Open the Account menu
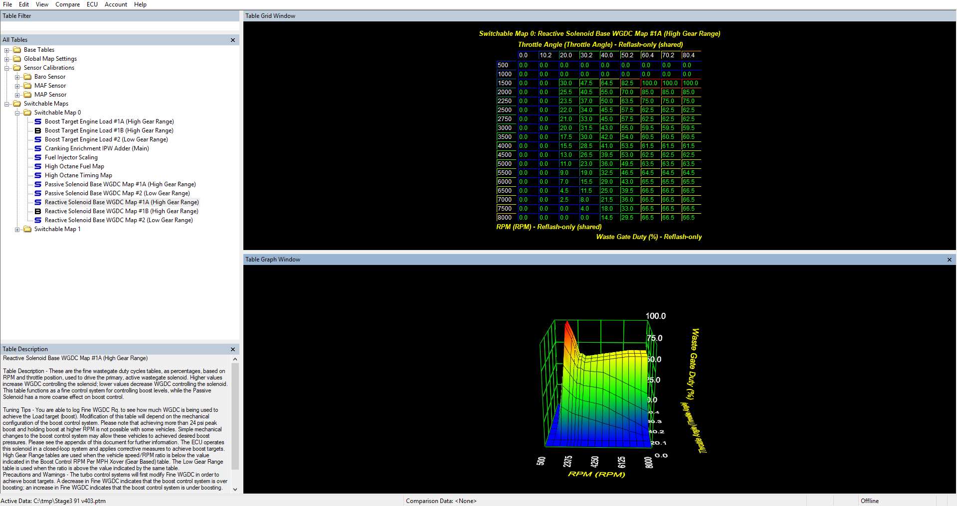This screenshot has width=957, height=506. tap(116, 4)
